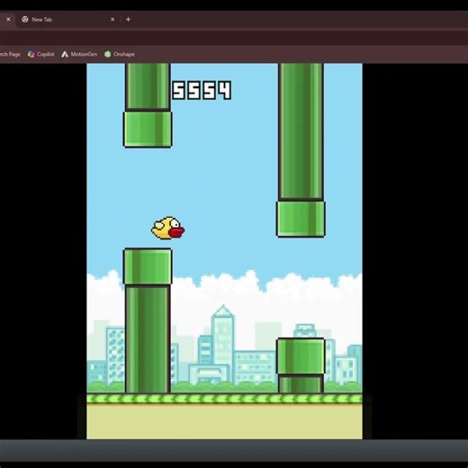Open the Copilot bookmark
This screenshot has width=468, height=468.
[x=41, y=54]
